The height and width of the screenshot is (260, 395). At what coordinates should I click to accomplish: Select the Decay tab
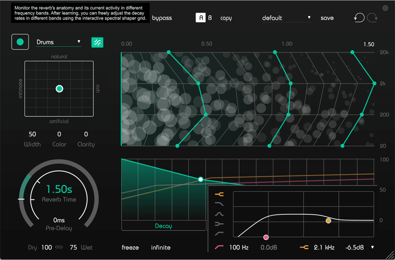coord(163,226)
